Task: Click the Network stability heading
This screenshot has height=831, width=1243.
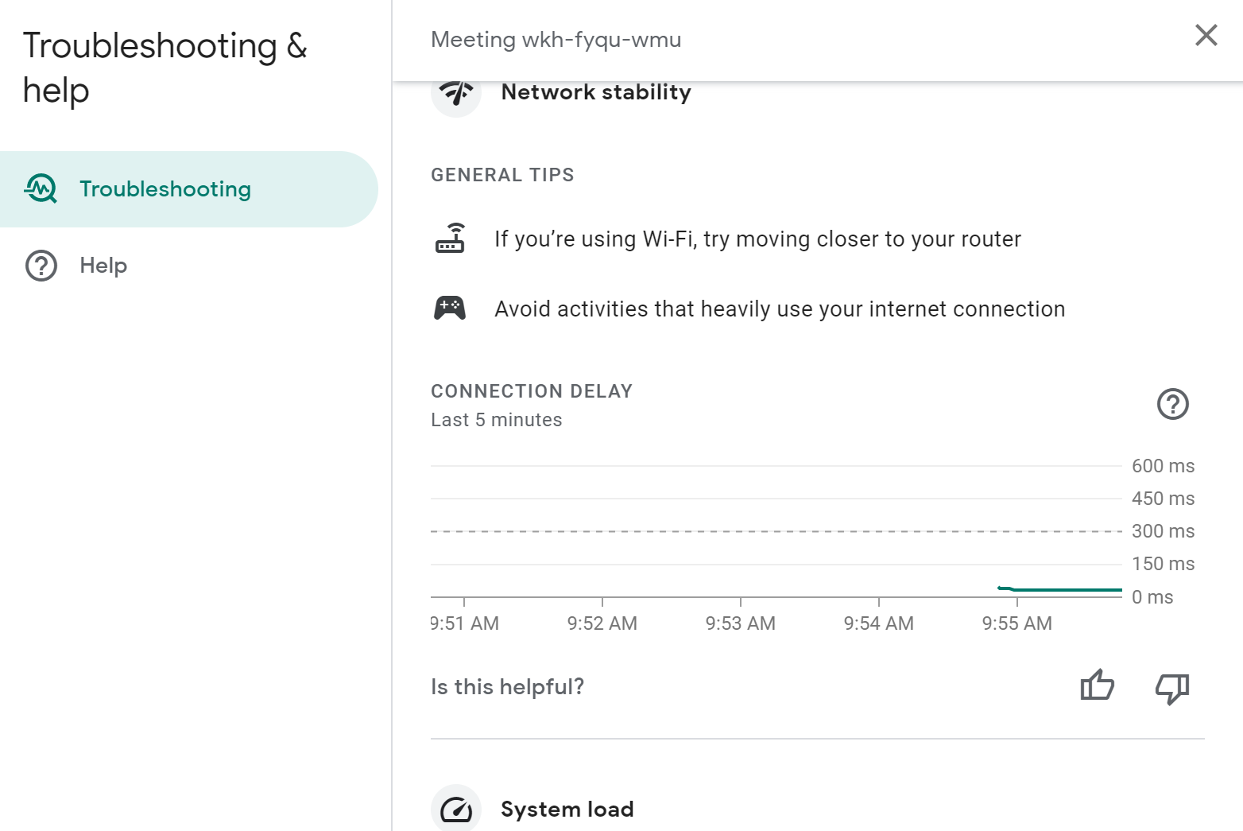Action: point(596,92)
